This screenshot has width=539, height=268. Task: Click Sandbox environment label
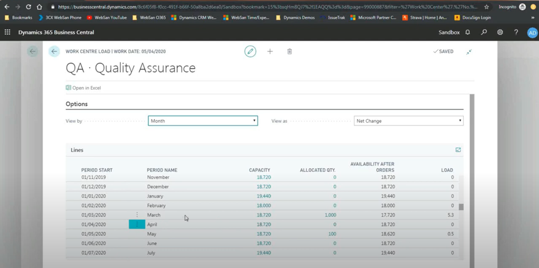449,32
